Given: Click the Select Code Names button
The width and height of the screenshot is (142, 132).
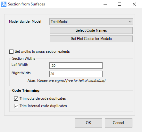Looking at the screenshot, I should point(91,30).
